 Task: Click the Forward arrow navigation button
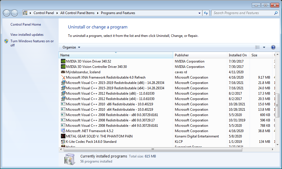tap(14, 13)
